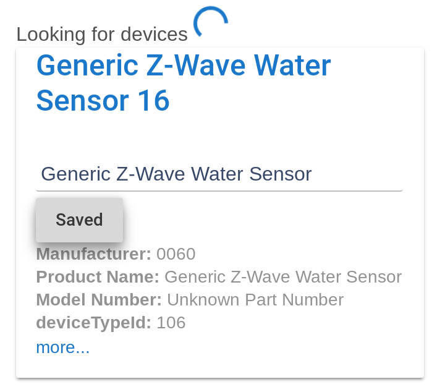The width and height of the screenshot is (445, 392).
Task: Click the deviceTypeId label
Action: coord(94,323)
